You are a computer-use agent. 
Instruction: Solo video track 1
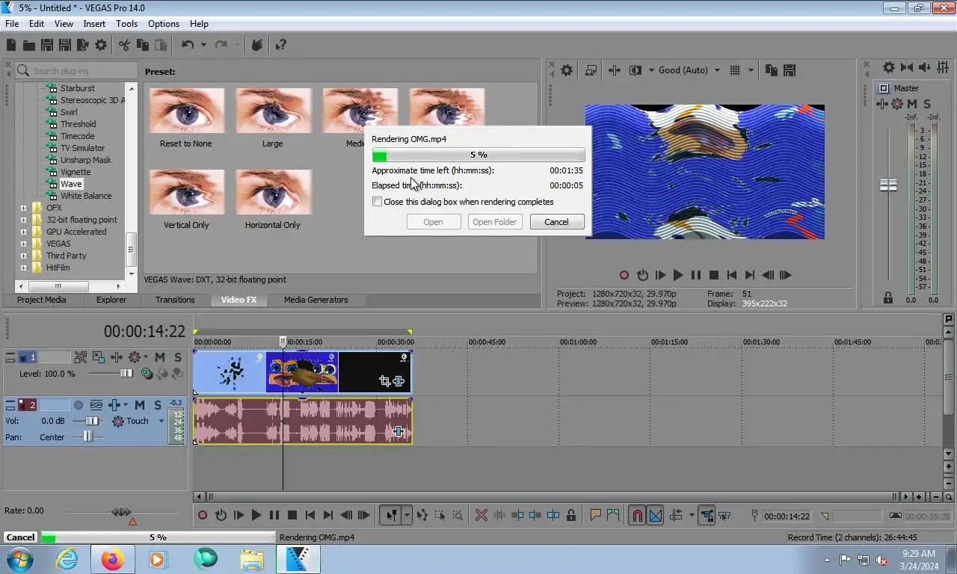coord(177,357)
